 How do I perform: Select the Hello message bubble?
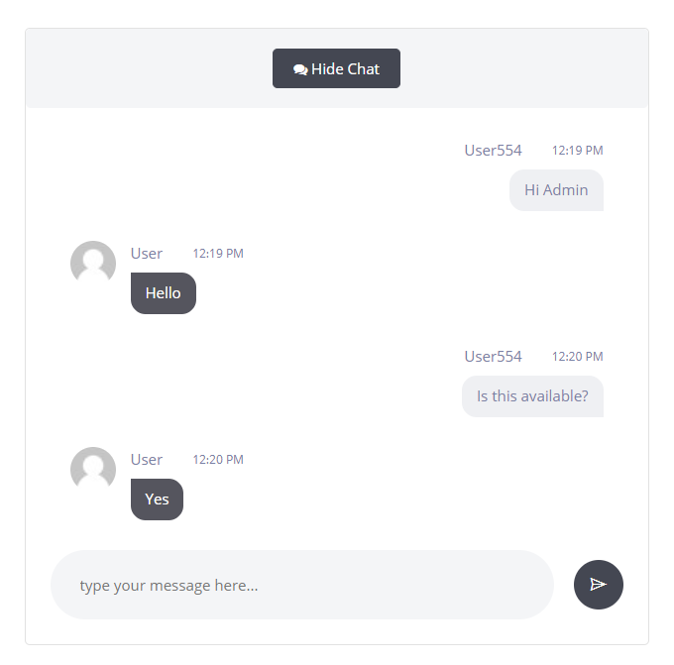pos(164,293)
